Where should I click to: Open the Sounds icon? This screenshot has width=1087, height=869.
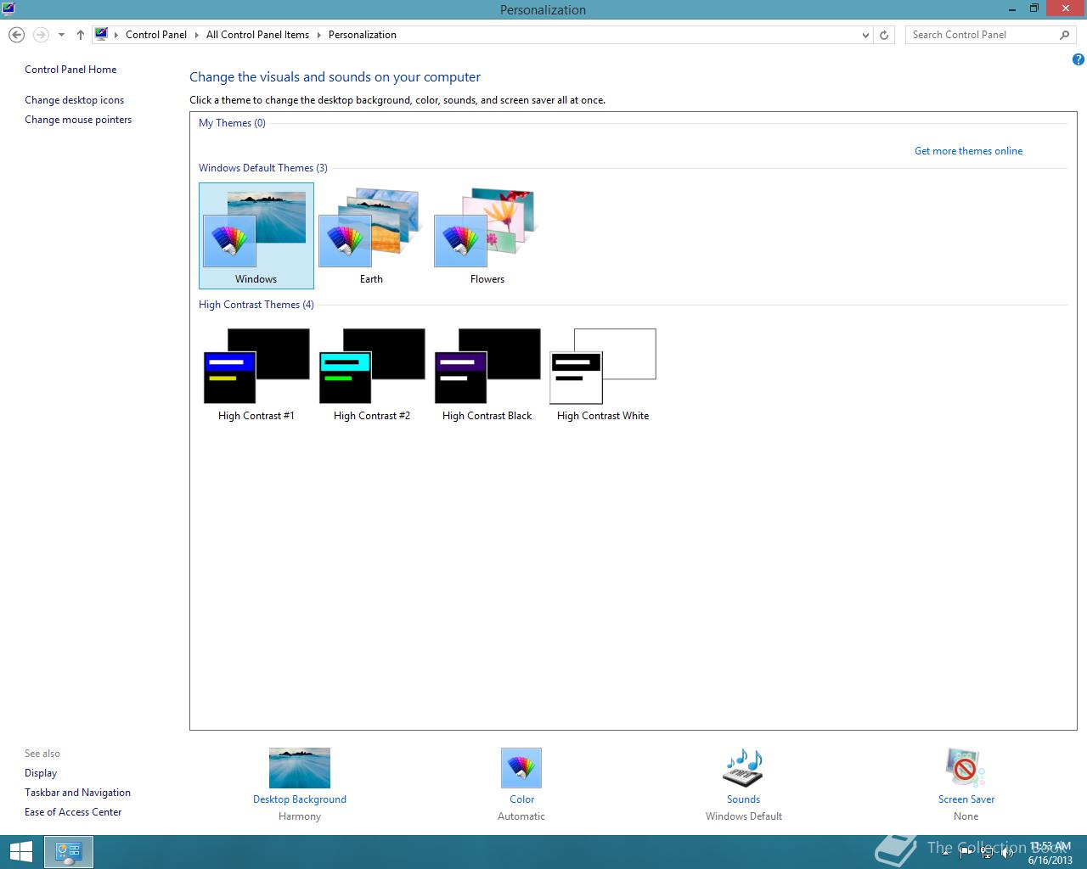[743, 768]
